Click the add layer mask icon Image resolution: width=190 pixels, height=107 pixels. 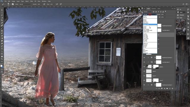(x=162, y=89)
